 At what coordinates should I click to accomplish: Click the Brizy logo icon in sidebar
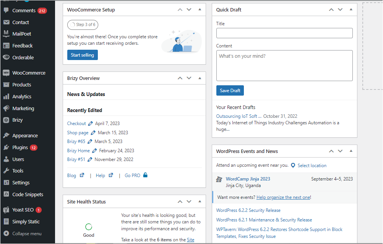[x=6, y=120]
